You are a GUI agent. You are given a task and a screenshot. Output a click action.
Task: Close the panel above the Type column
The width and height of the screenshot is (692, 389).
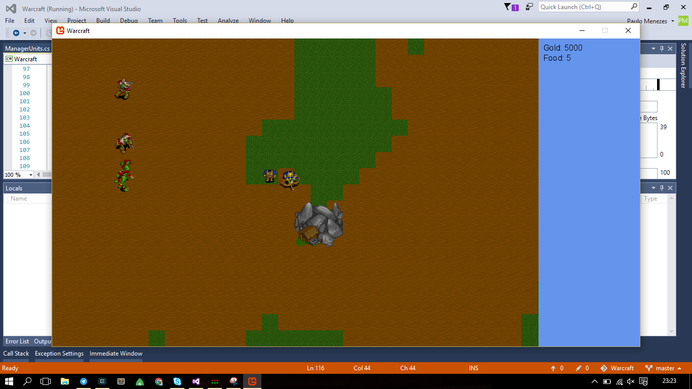coord(670,188)
